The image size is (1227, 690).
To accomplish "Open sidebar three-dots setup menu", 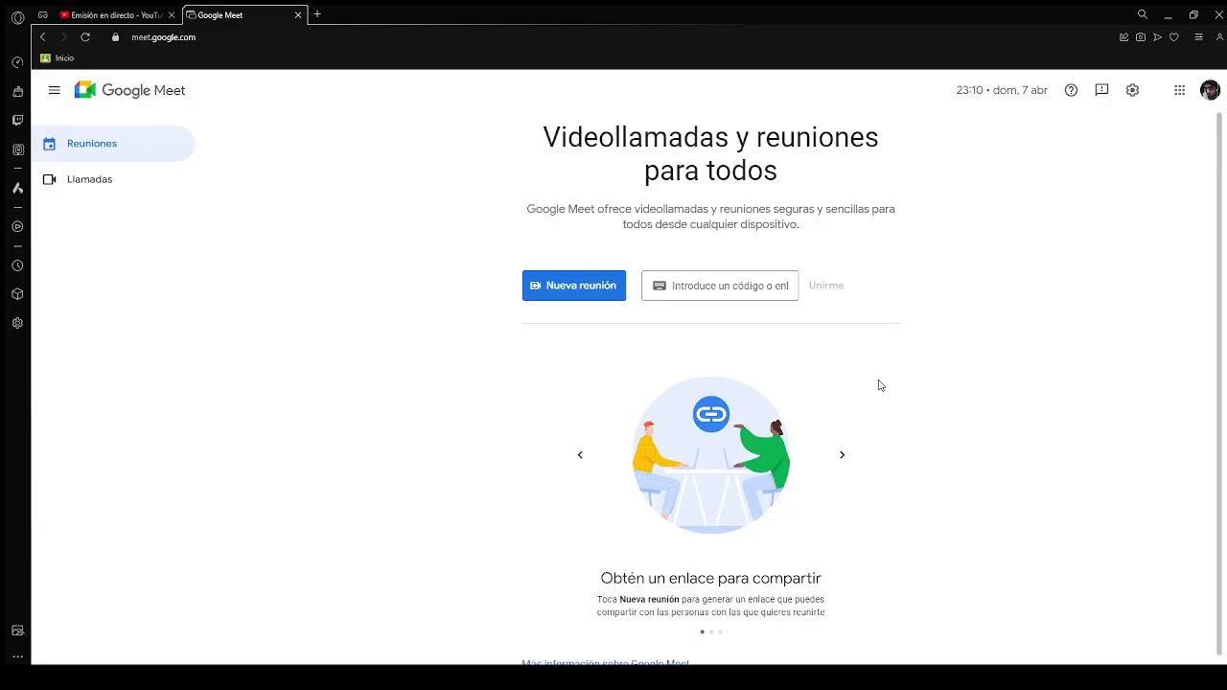I will pos(17,657).
